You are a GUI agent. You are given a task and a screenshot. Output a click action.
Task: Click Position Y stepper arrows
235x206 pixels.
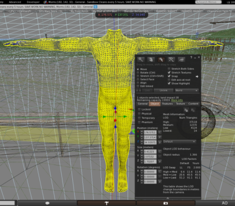click(141, 137)
